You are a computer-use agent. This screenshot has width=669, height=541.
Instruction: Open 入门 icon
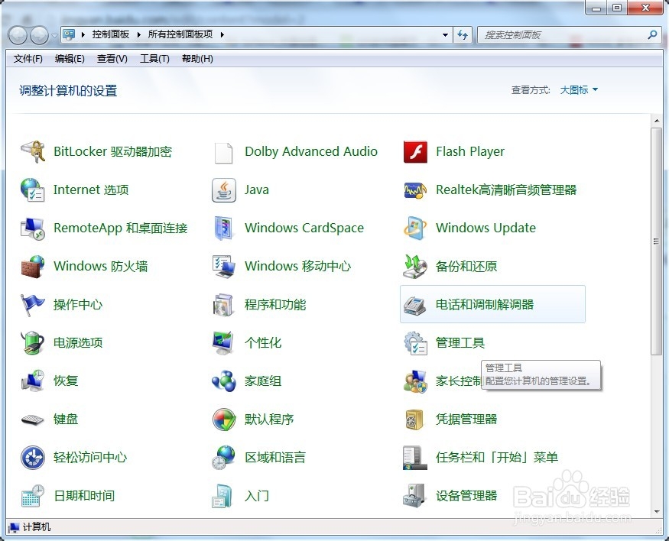(x=222, y=495)
